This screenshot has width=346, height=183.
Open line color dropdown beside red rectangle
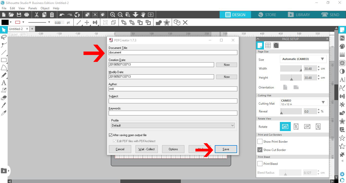click(x=23, y=22)
